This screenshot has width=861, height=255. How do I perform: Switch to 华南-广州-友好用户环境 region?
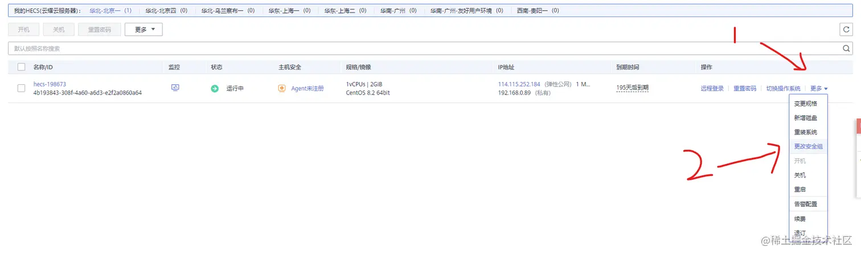click(466, 11)
